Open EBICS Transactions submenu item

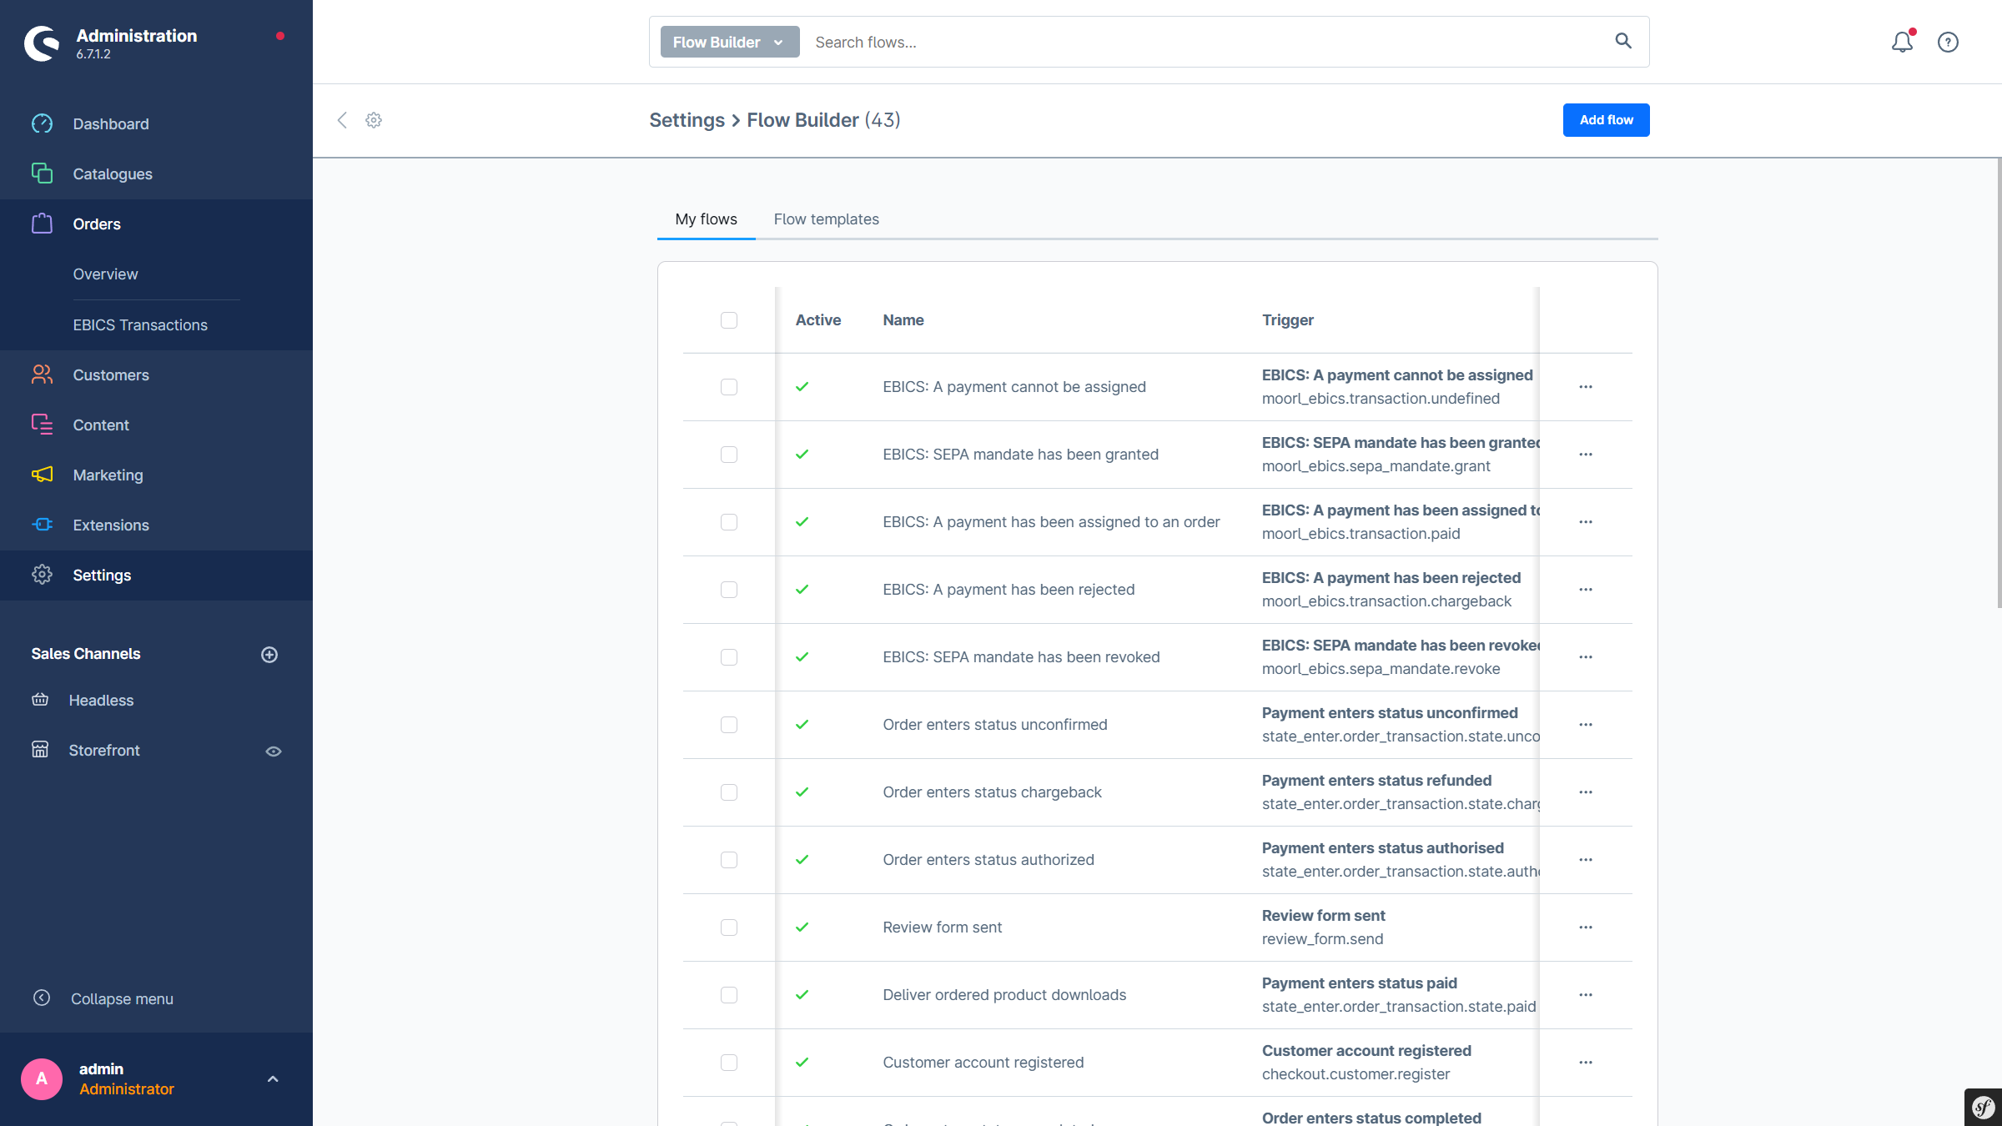[140, 325]
